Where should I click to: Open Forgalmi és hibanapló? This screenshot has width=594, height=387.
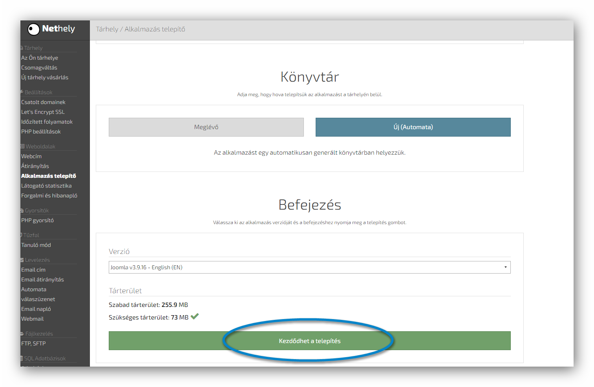49,195
